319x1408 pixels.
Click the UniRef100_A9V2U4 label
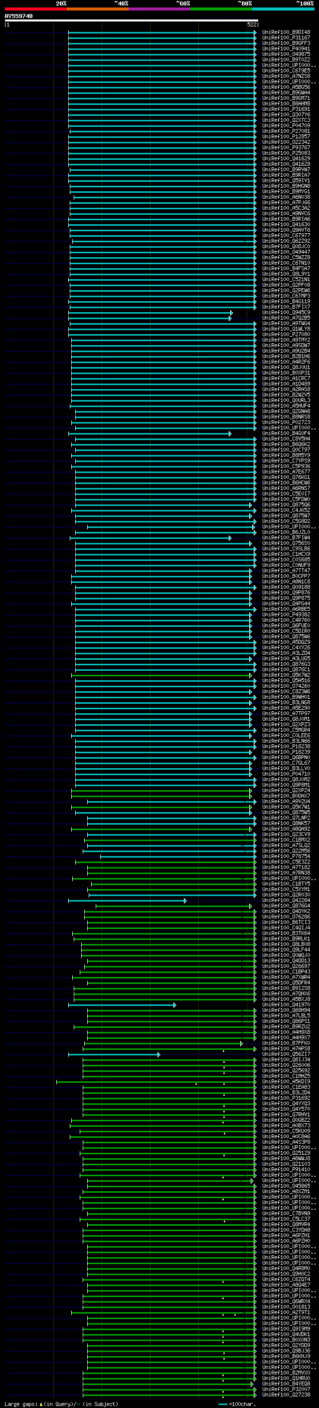[x=286, y=801]
